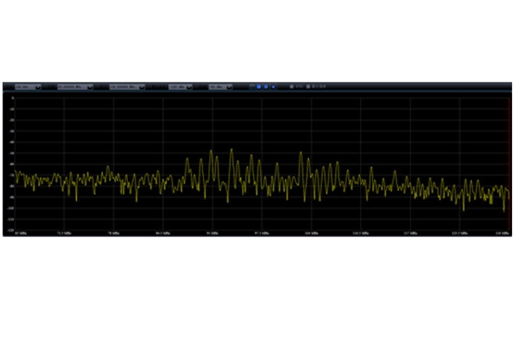Toggle the second checkbox with the longer label
Screen dimensions: 514x342
point(308,87)
